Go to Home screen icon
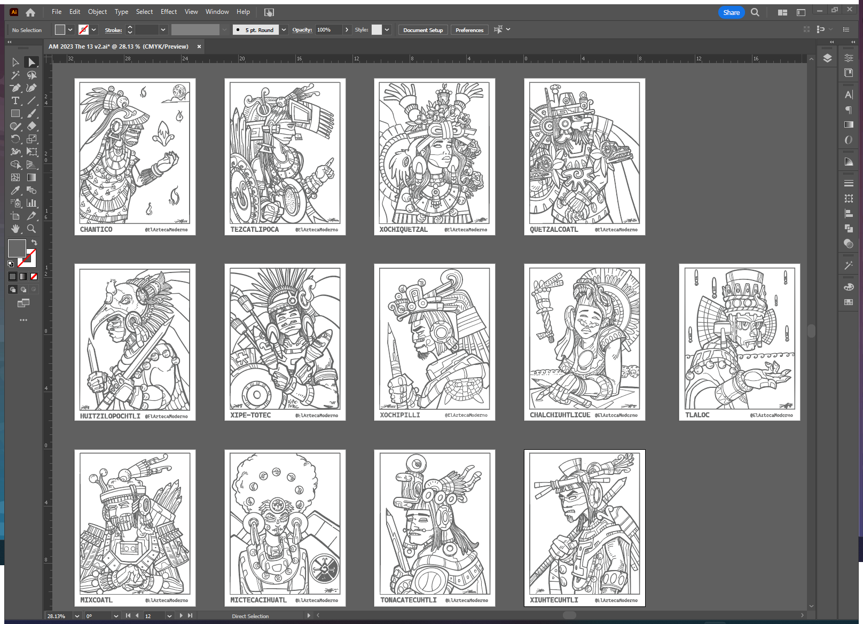Screen dimensions: 863x624 [x=30, y=12]
